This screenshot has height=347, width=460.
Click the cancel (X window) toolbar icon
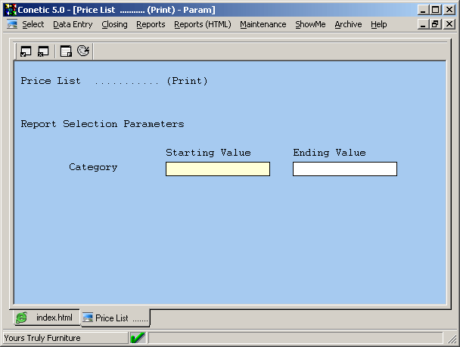pos(43,51)
